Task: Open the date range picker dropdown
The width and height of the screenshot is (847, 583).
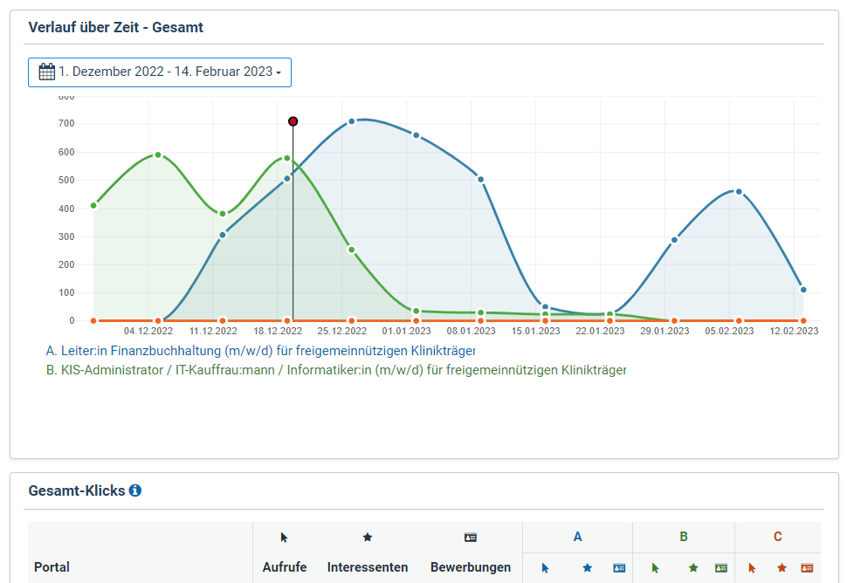Action: pyautogui.click(x=160, y=72)
